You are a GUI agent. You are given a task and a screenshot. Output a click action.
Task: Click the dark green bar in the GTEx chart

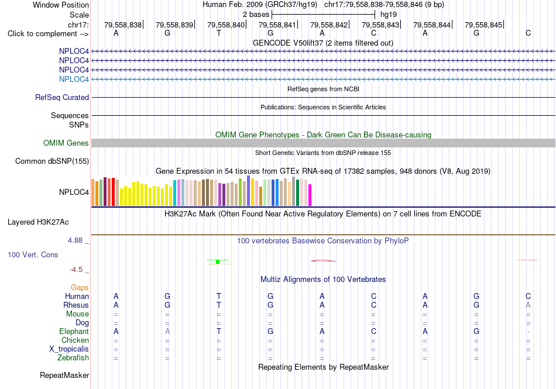point(297,192)
